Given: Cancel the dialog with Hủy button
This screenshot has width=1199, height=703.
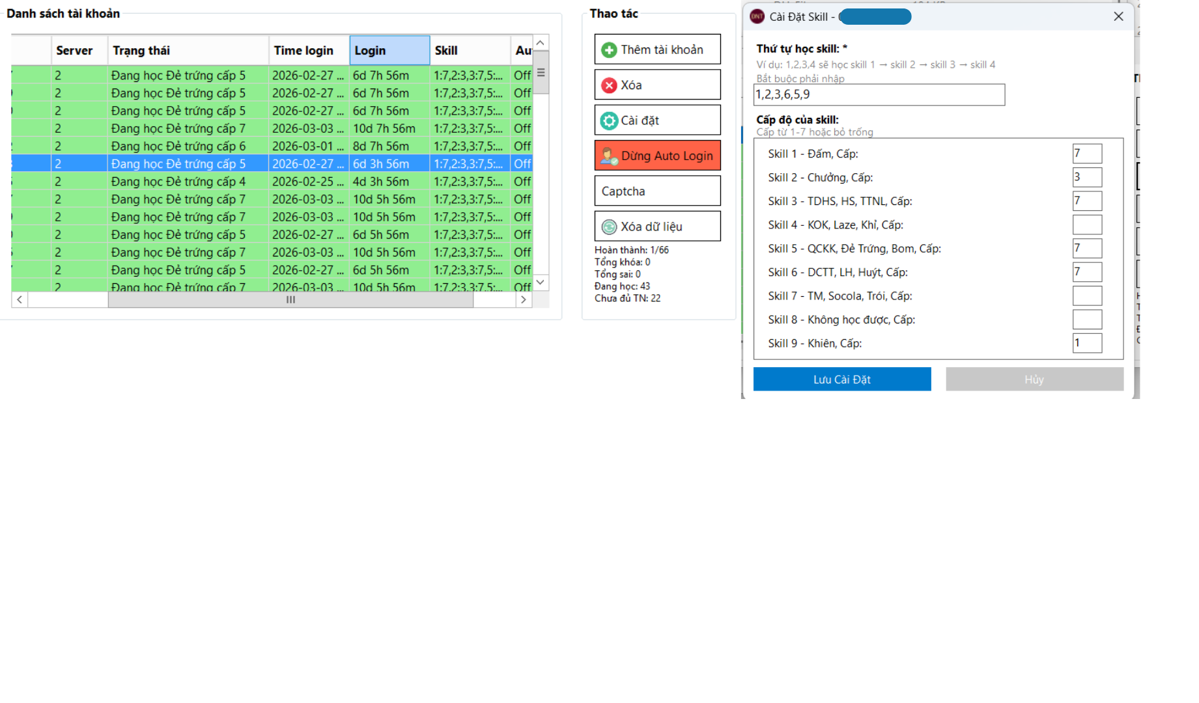Looking at the screenshot, I should pos(1034,379).
